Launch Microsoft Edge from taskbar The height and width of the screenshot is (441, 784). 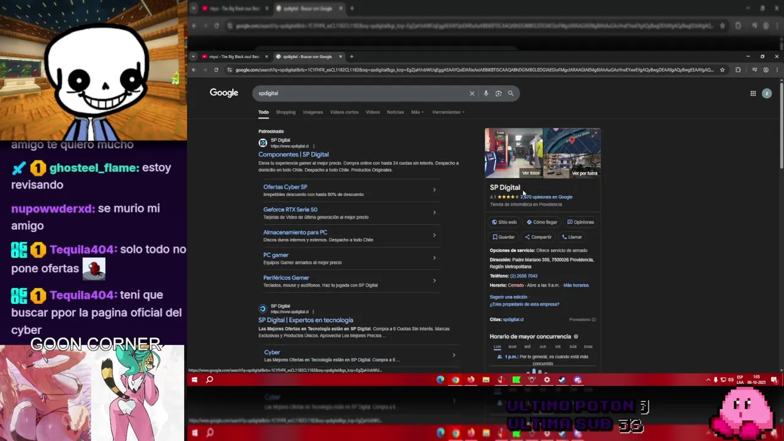click(440, 380)
